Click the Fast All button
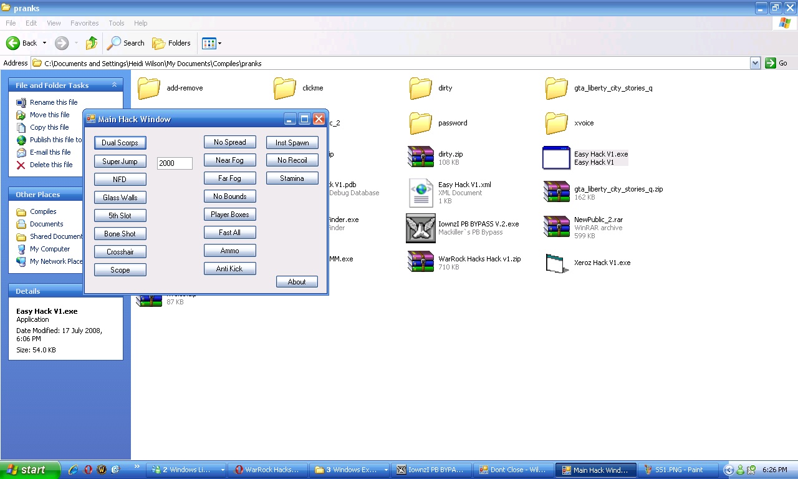The height and width of the screenshot is (479, 798). (x=230, y=233)
